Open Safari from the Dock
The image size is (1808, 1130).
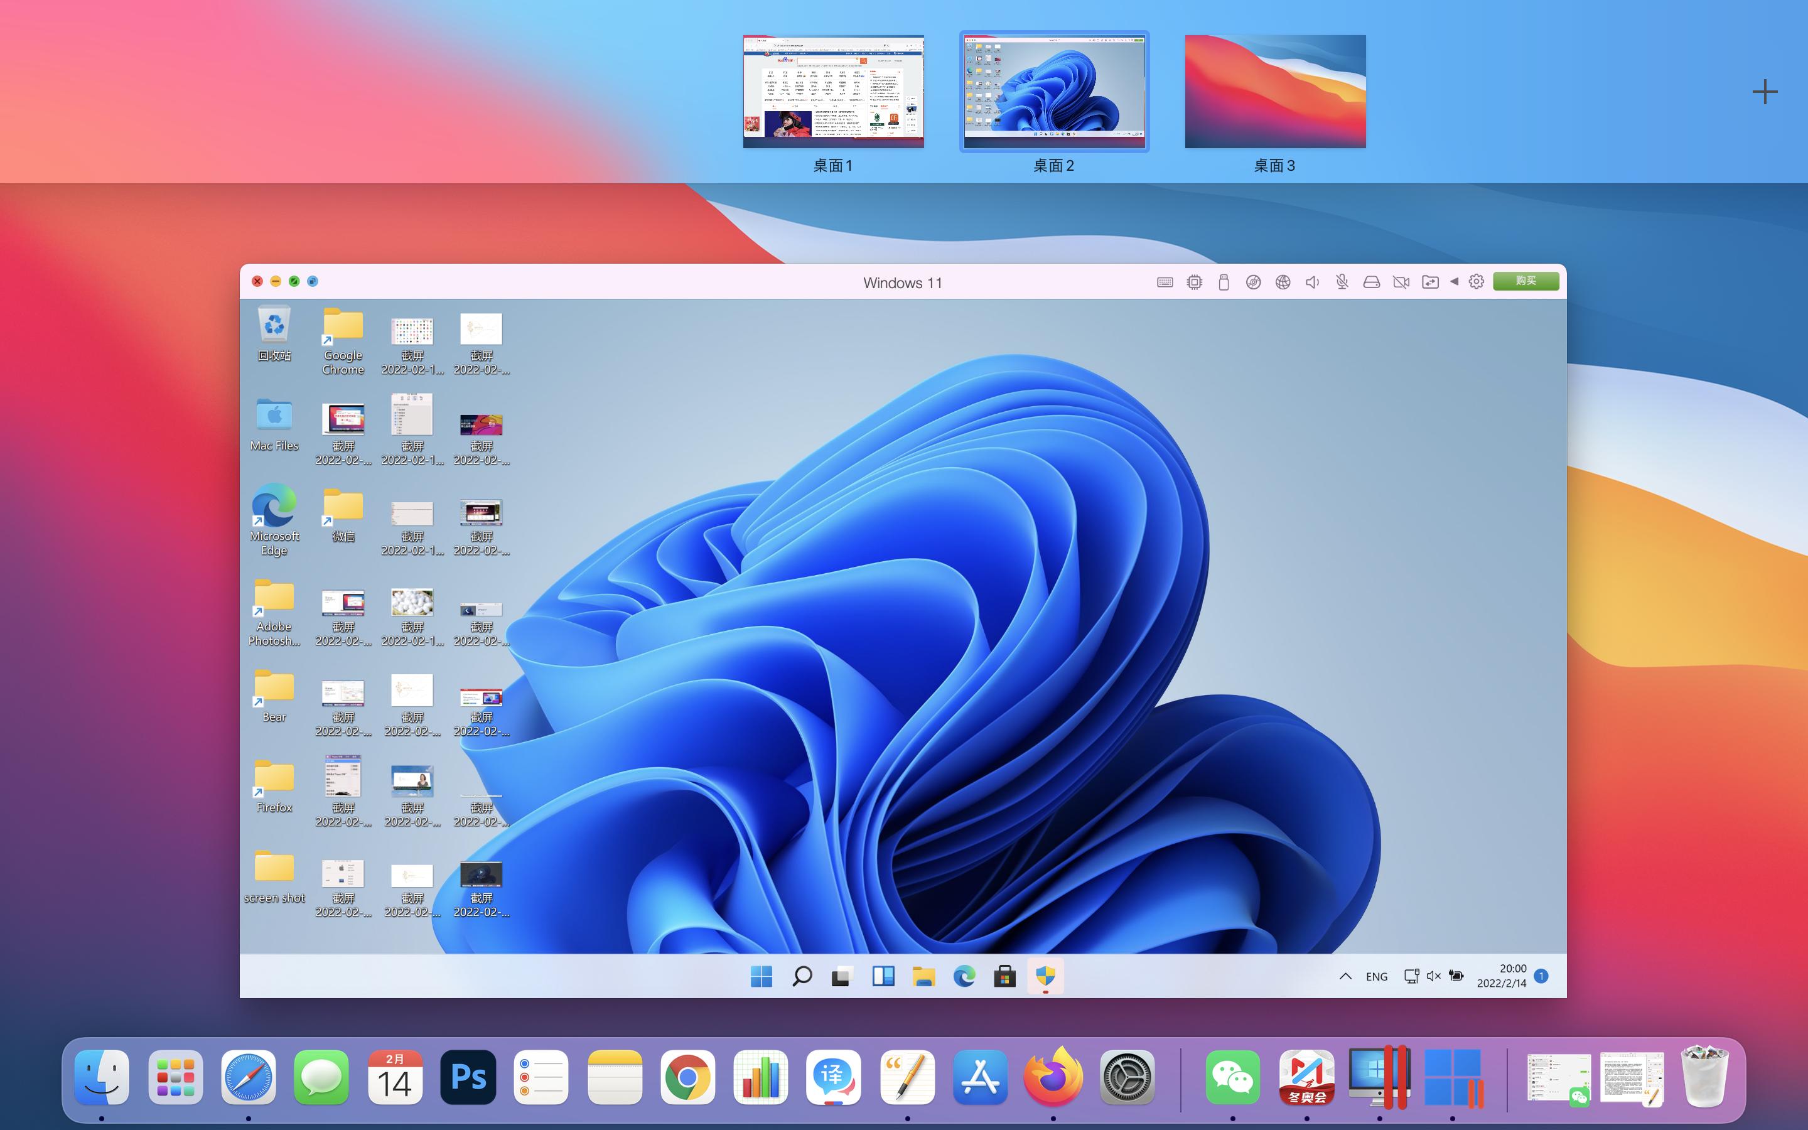click(248, 1077)
